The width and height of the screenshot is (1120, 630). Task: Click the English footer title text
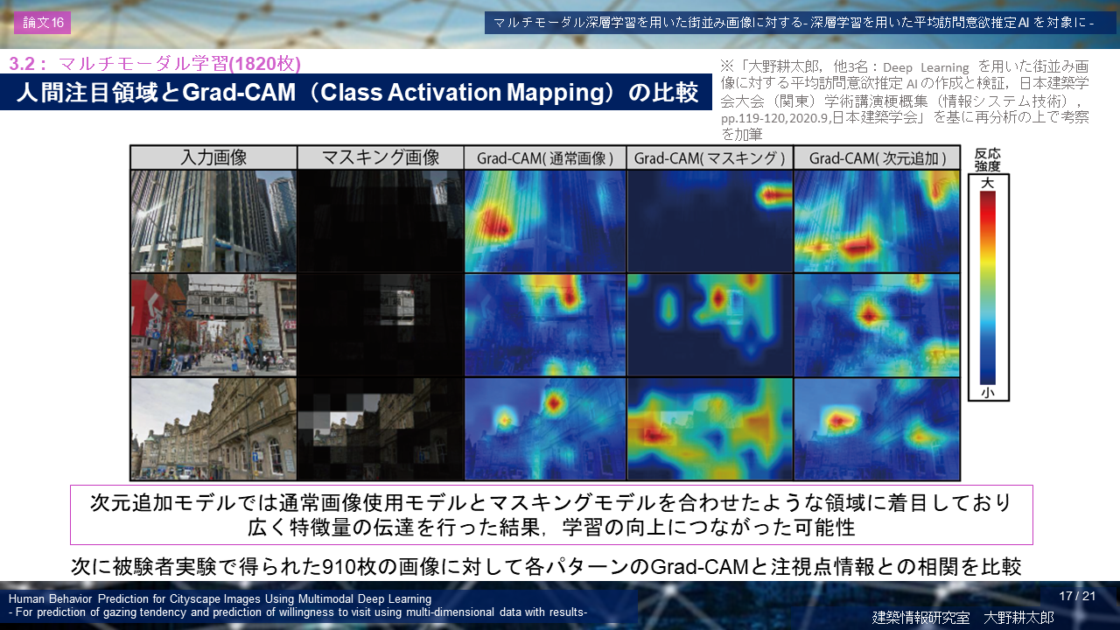coord(297,605)
